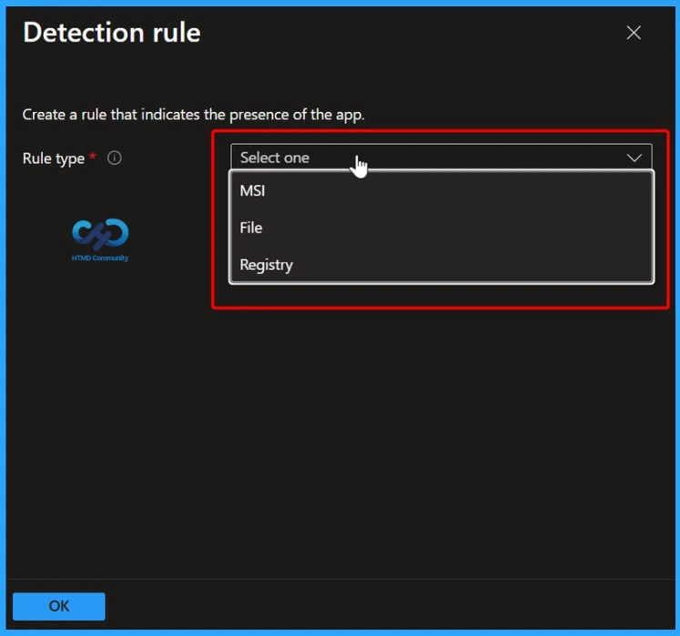Choose MSI from the rule type list
The height and width of the screenshot is (636, 680).
[x=441, y=190]
